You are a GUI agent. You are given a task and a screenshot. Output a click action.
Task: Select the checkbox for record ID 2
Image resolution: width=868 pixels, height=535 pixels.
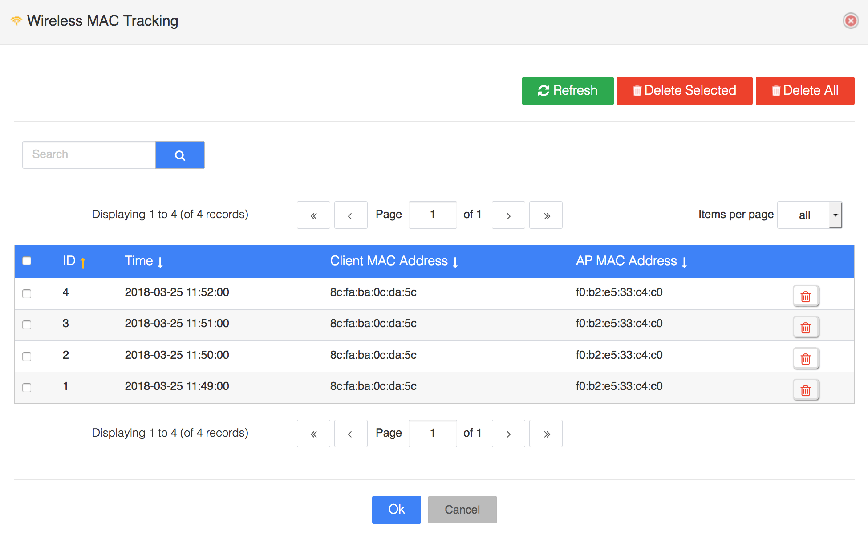[x=27, y=356]
